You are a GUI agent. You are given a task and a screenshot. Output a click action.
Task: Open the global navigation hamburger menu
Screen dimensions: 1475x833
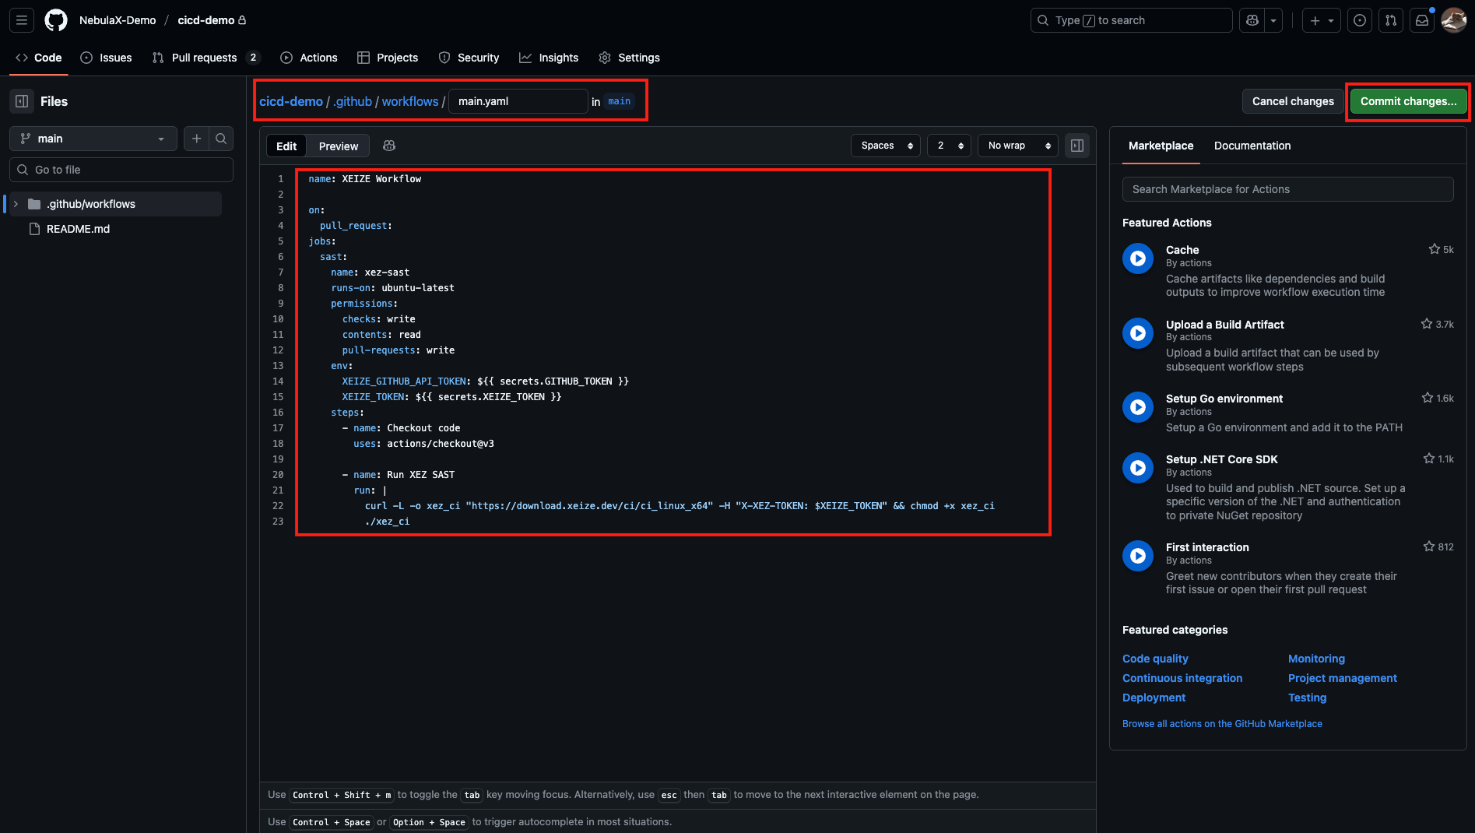[x=22, y=20]
